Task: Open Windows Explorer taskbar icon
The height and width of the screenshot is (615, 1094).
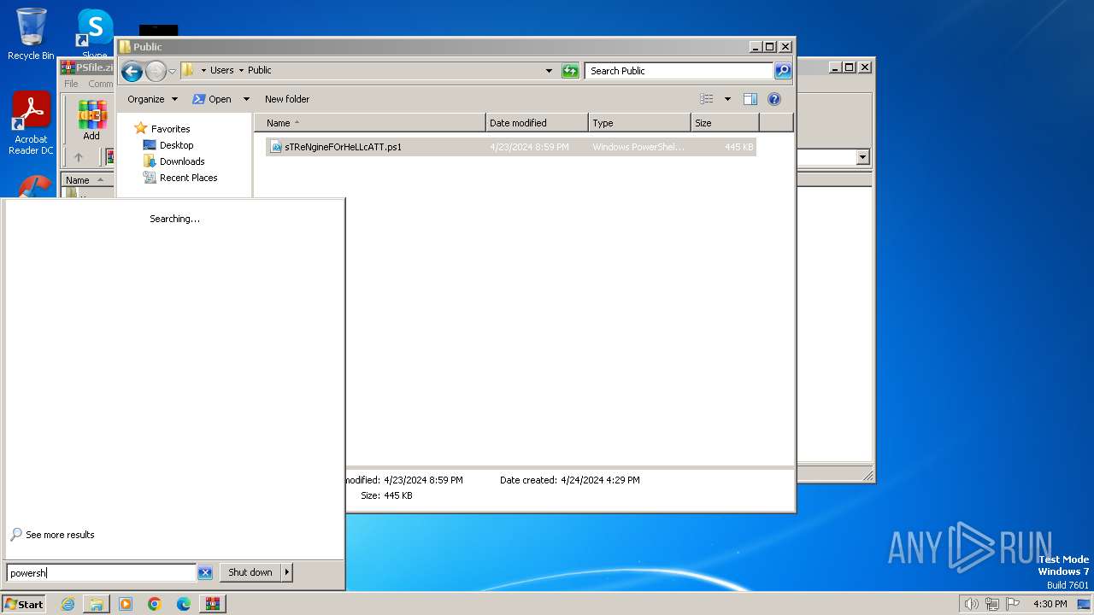Action: point(97,604)
